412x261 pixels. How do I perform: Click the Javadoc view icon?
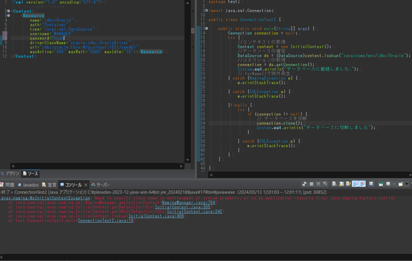[20, 185]
